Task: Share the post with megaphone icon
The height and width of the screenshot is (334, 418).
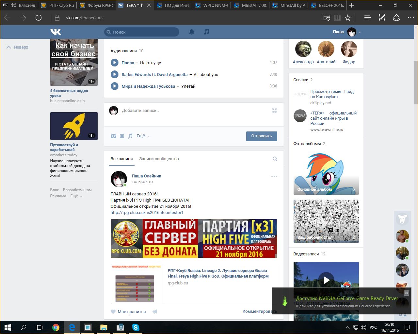Action: (x=155, y=311)
